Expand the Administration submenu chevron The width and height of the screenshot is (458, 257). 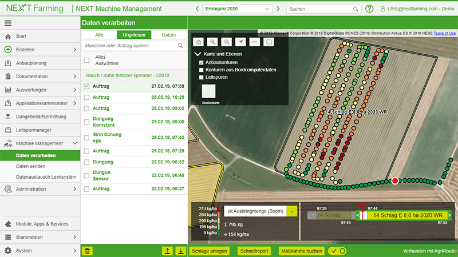[74, 189]
